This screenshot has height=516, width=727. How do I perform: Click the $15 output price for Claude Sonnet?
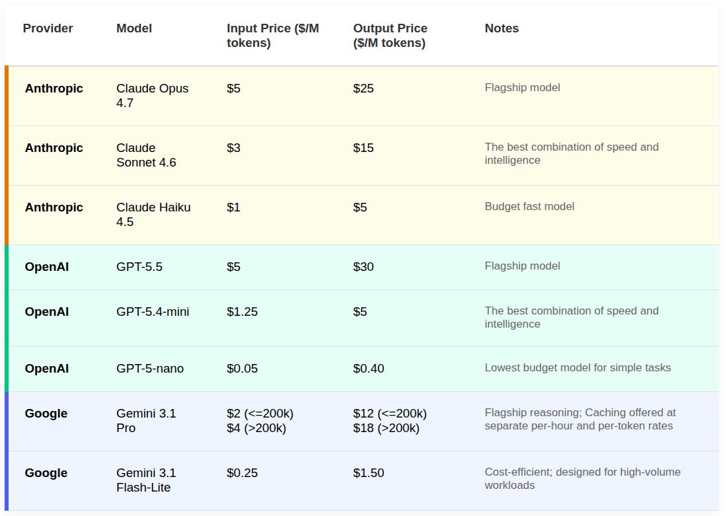(x=363, y=147)
